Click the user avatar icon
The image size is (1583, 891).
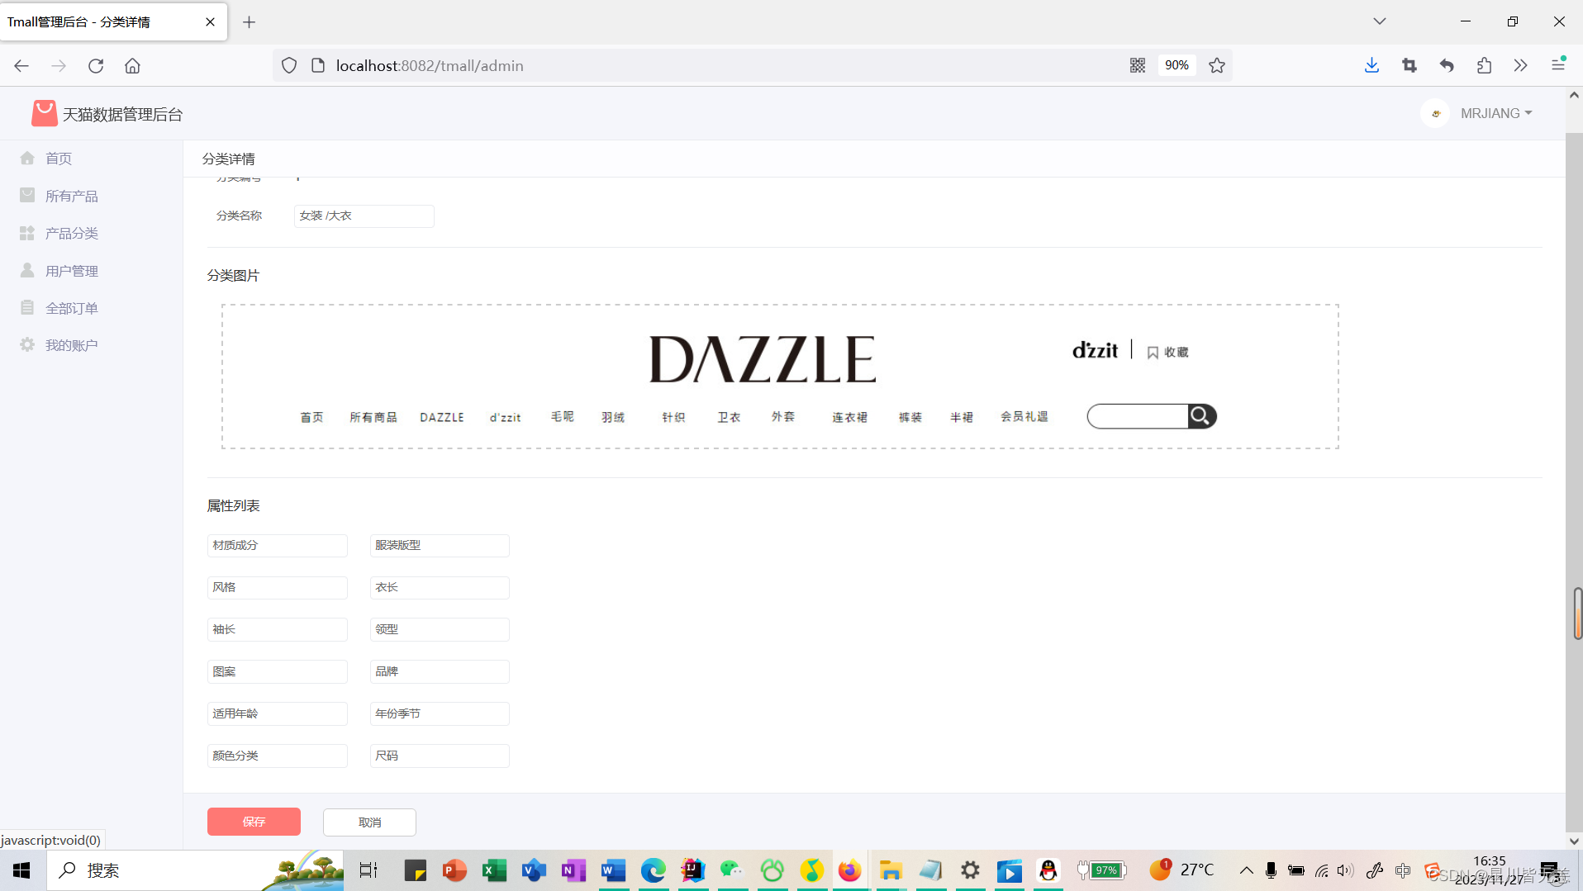click(1435, 113)
